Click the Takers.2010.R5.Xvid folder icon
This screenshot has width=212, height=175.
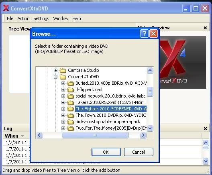(x=70, y=102)
